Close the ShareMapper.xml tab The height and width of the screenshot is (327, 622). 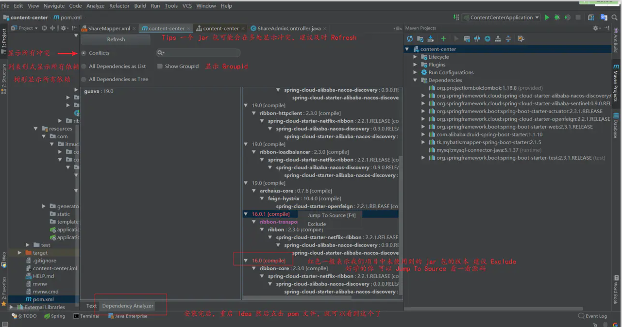[135, 29]
